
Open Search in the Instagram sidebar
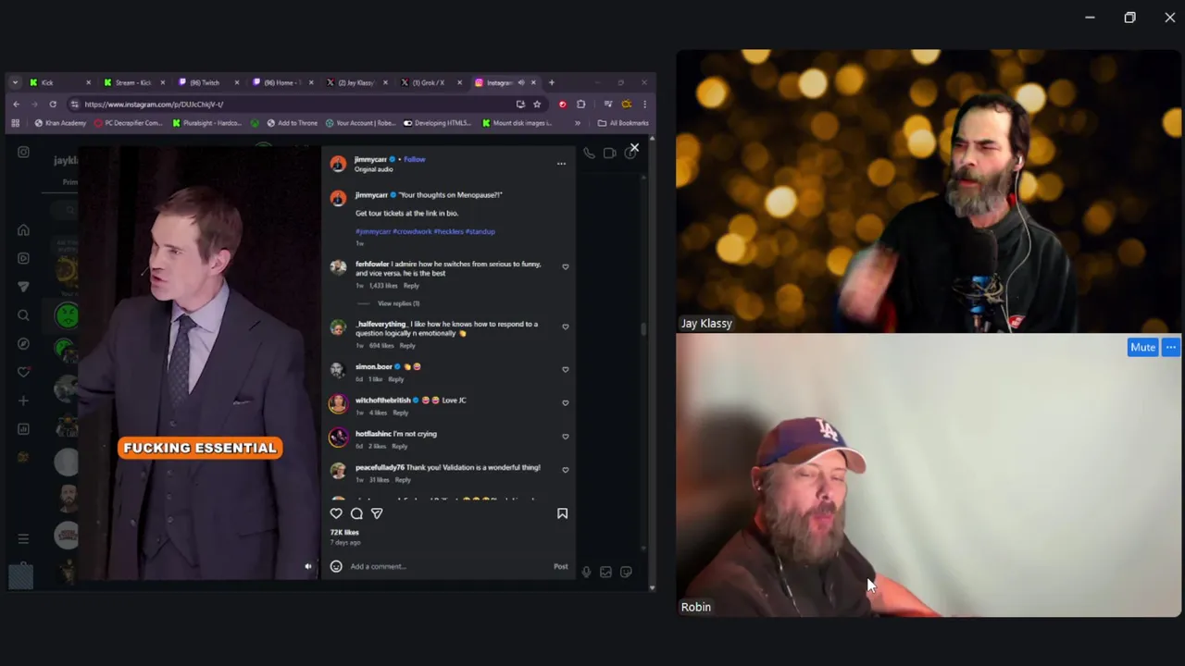(23, 315)
